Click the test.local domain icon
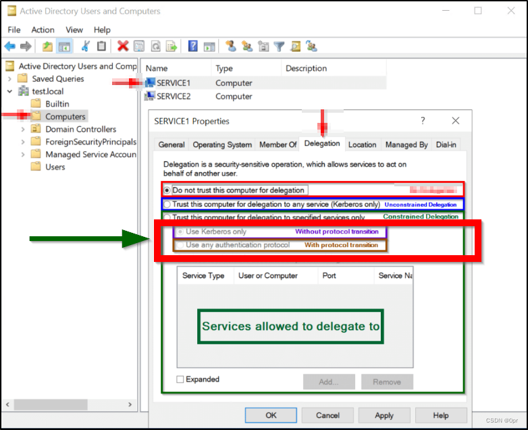528x430 pixels. tap(24, 91)
